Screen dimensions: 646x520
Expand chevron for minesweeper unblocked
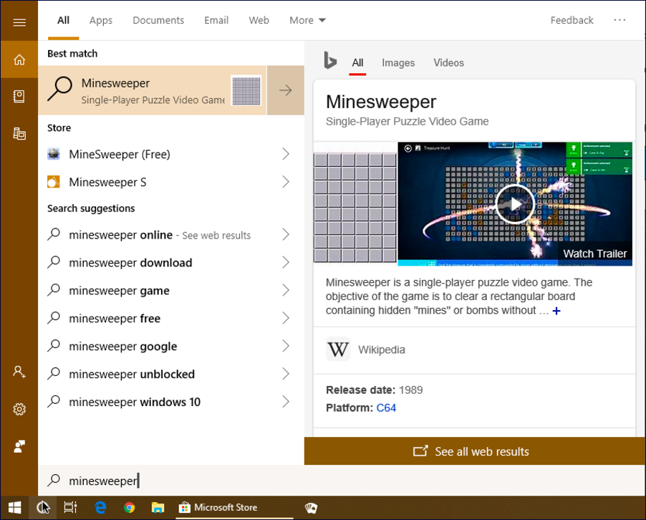coord(286,374)
